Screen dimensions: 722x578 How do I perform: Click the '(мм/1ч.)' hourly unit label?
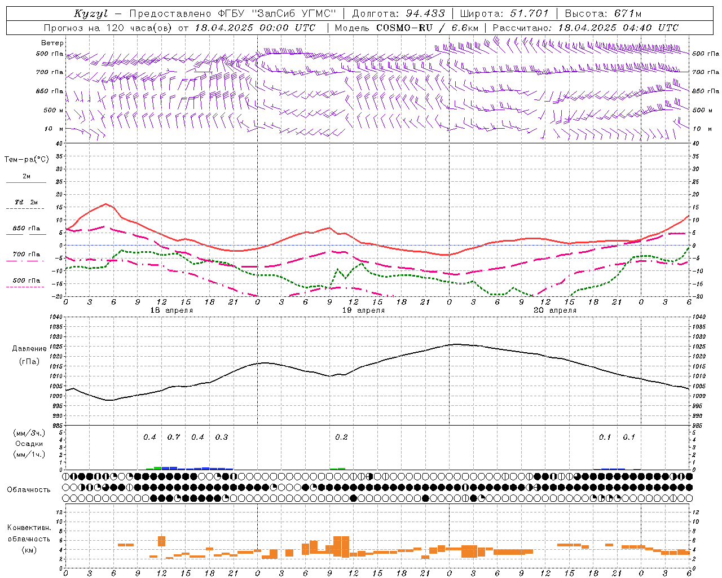pyautogui.click(x=29, y=454)
